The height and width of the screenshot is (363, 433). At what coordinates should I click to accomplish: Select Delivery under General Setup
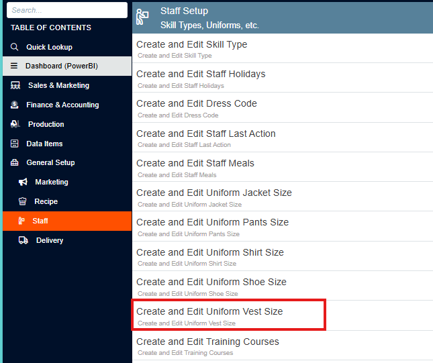click(x=67, y=240)
